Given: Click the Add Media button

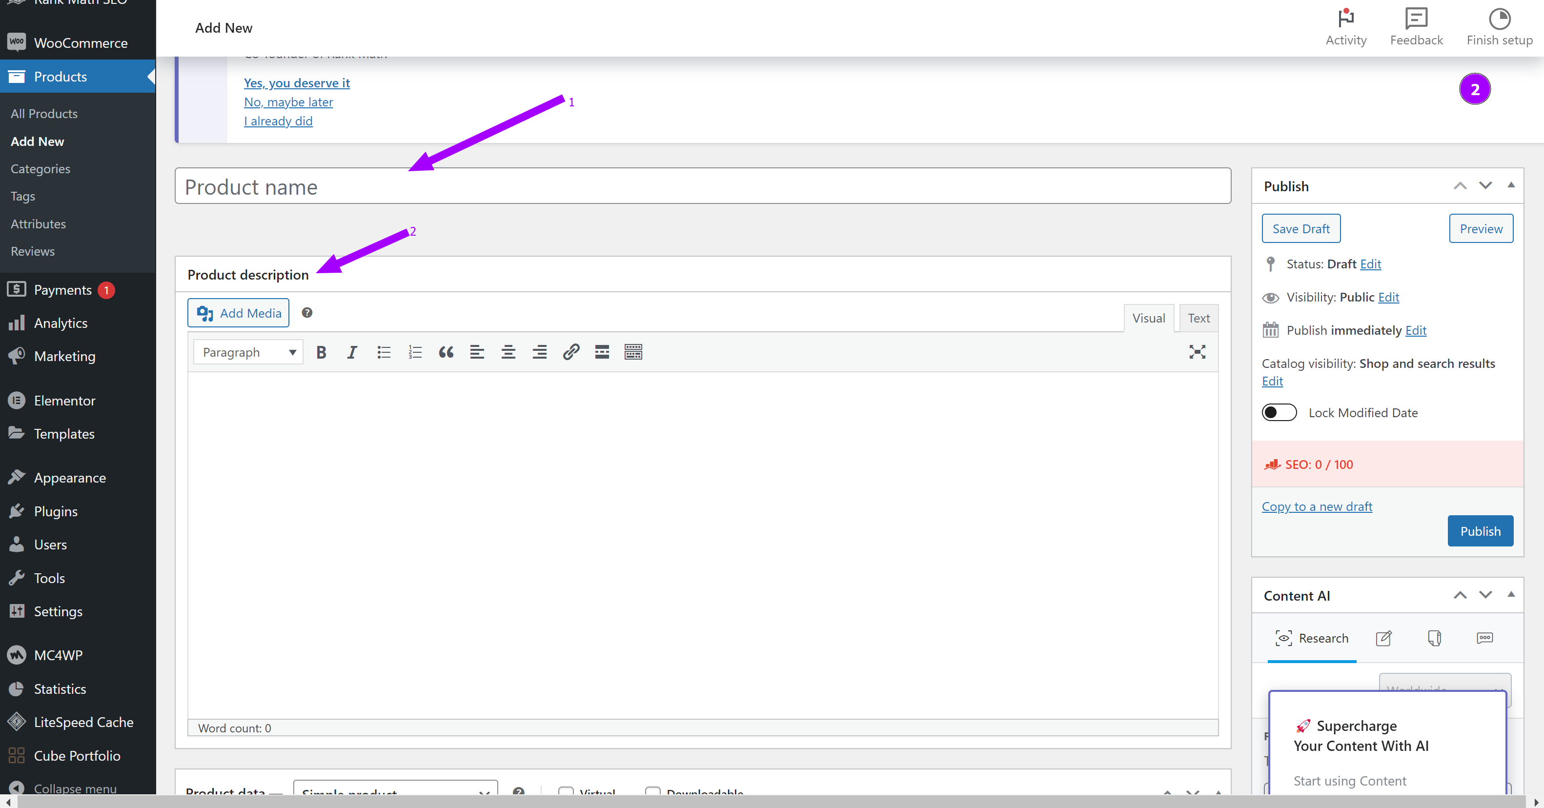Looking at the screenshot, I should click(x=238, y=313).
